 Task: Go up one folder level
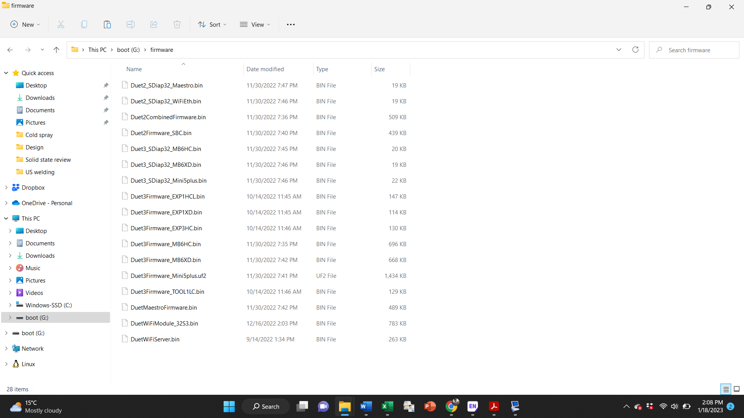[x=56, y=50]
